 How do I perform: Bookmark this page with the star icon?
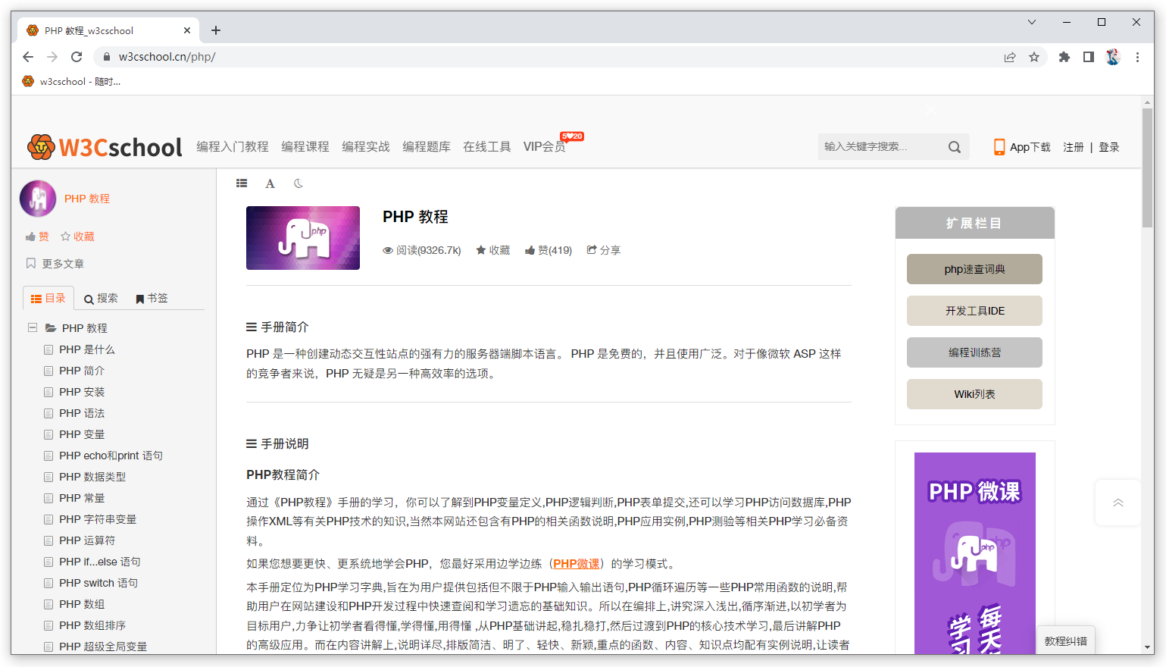pyautogui.click(x=1033, y=57)
